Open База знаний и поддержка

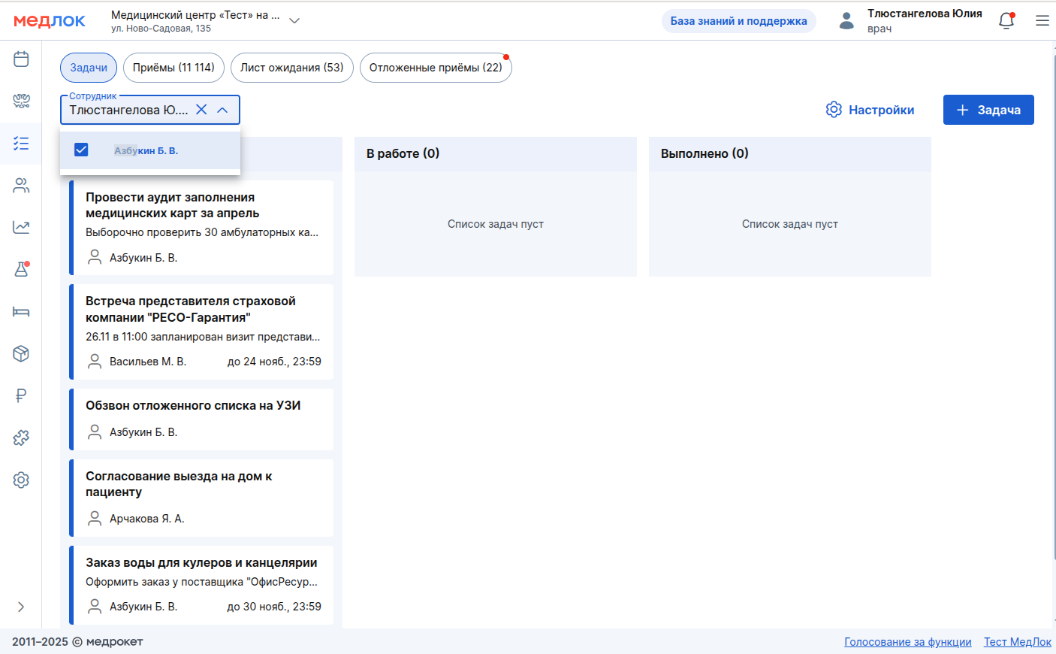(738, 21)
